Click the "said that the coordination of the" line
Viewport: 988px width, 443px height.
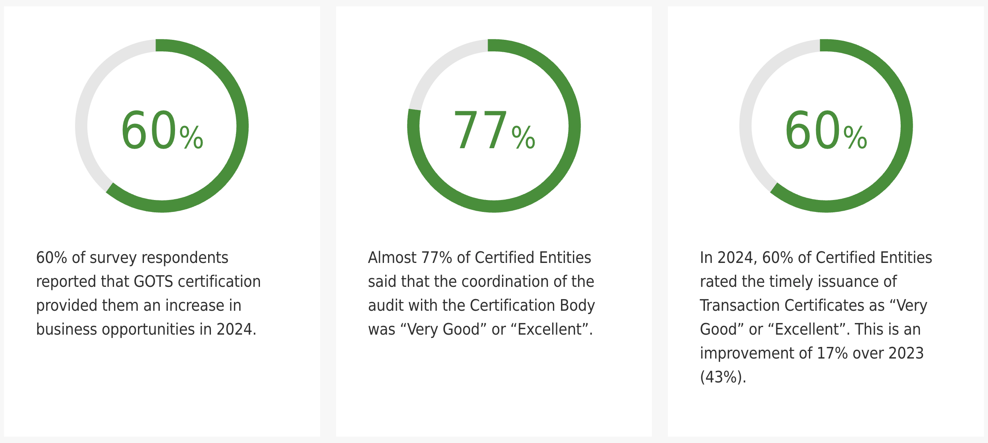click(481, 282)
